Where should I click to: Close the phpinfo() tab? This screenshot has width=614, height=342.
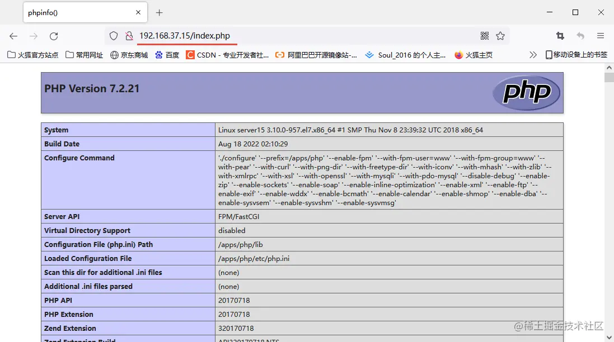pos(138,12)
